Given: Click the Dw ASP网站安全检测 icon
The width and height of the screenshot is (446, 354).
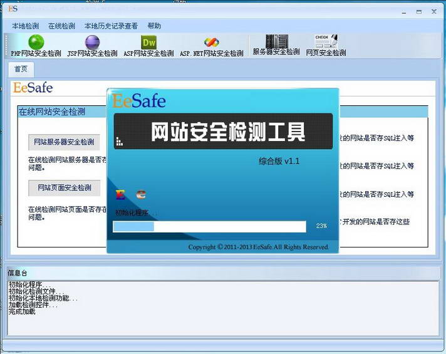Looking at the screenshot, I should 148,43.
